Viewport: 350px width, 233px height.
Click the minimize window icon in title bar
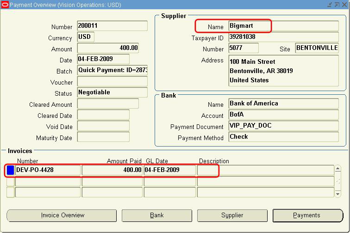point(330,5)
